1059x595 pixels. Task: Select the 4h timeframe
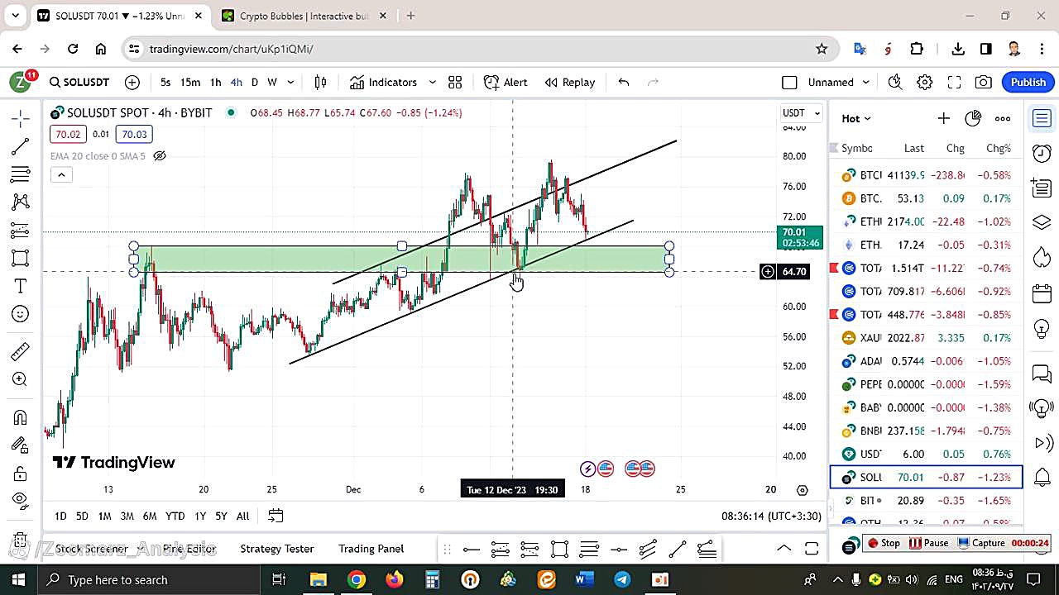coord(236,82)
